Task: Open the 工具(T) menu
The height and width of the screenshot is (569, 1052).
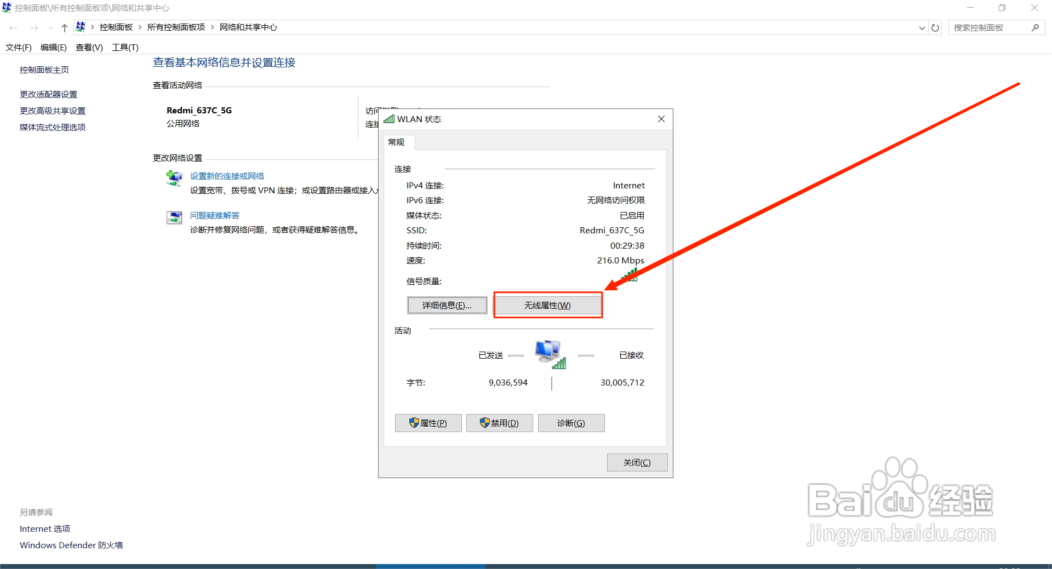Action: (125, 48)
